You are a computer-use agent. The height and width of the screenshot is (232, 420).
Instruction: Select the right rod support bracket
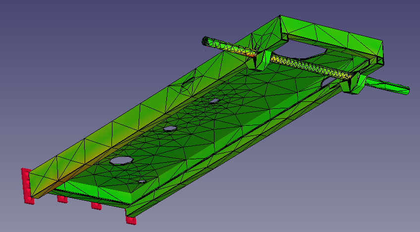click(353, 84)
